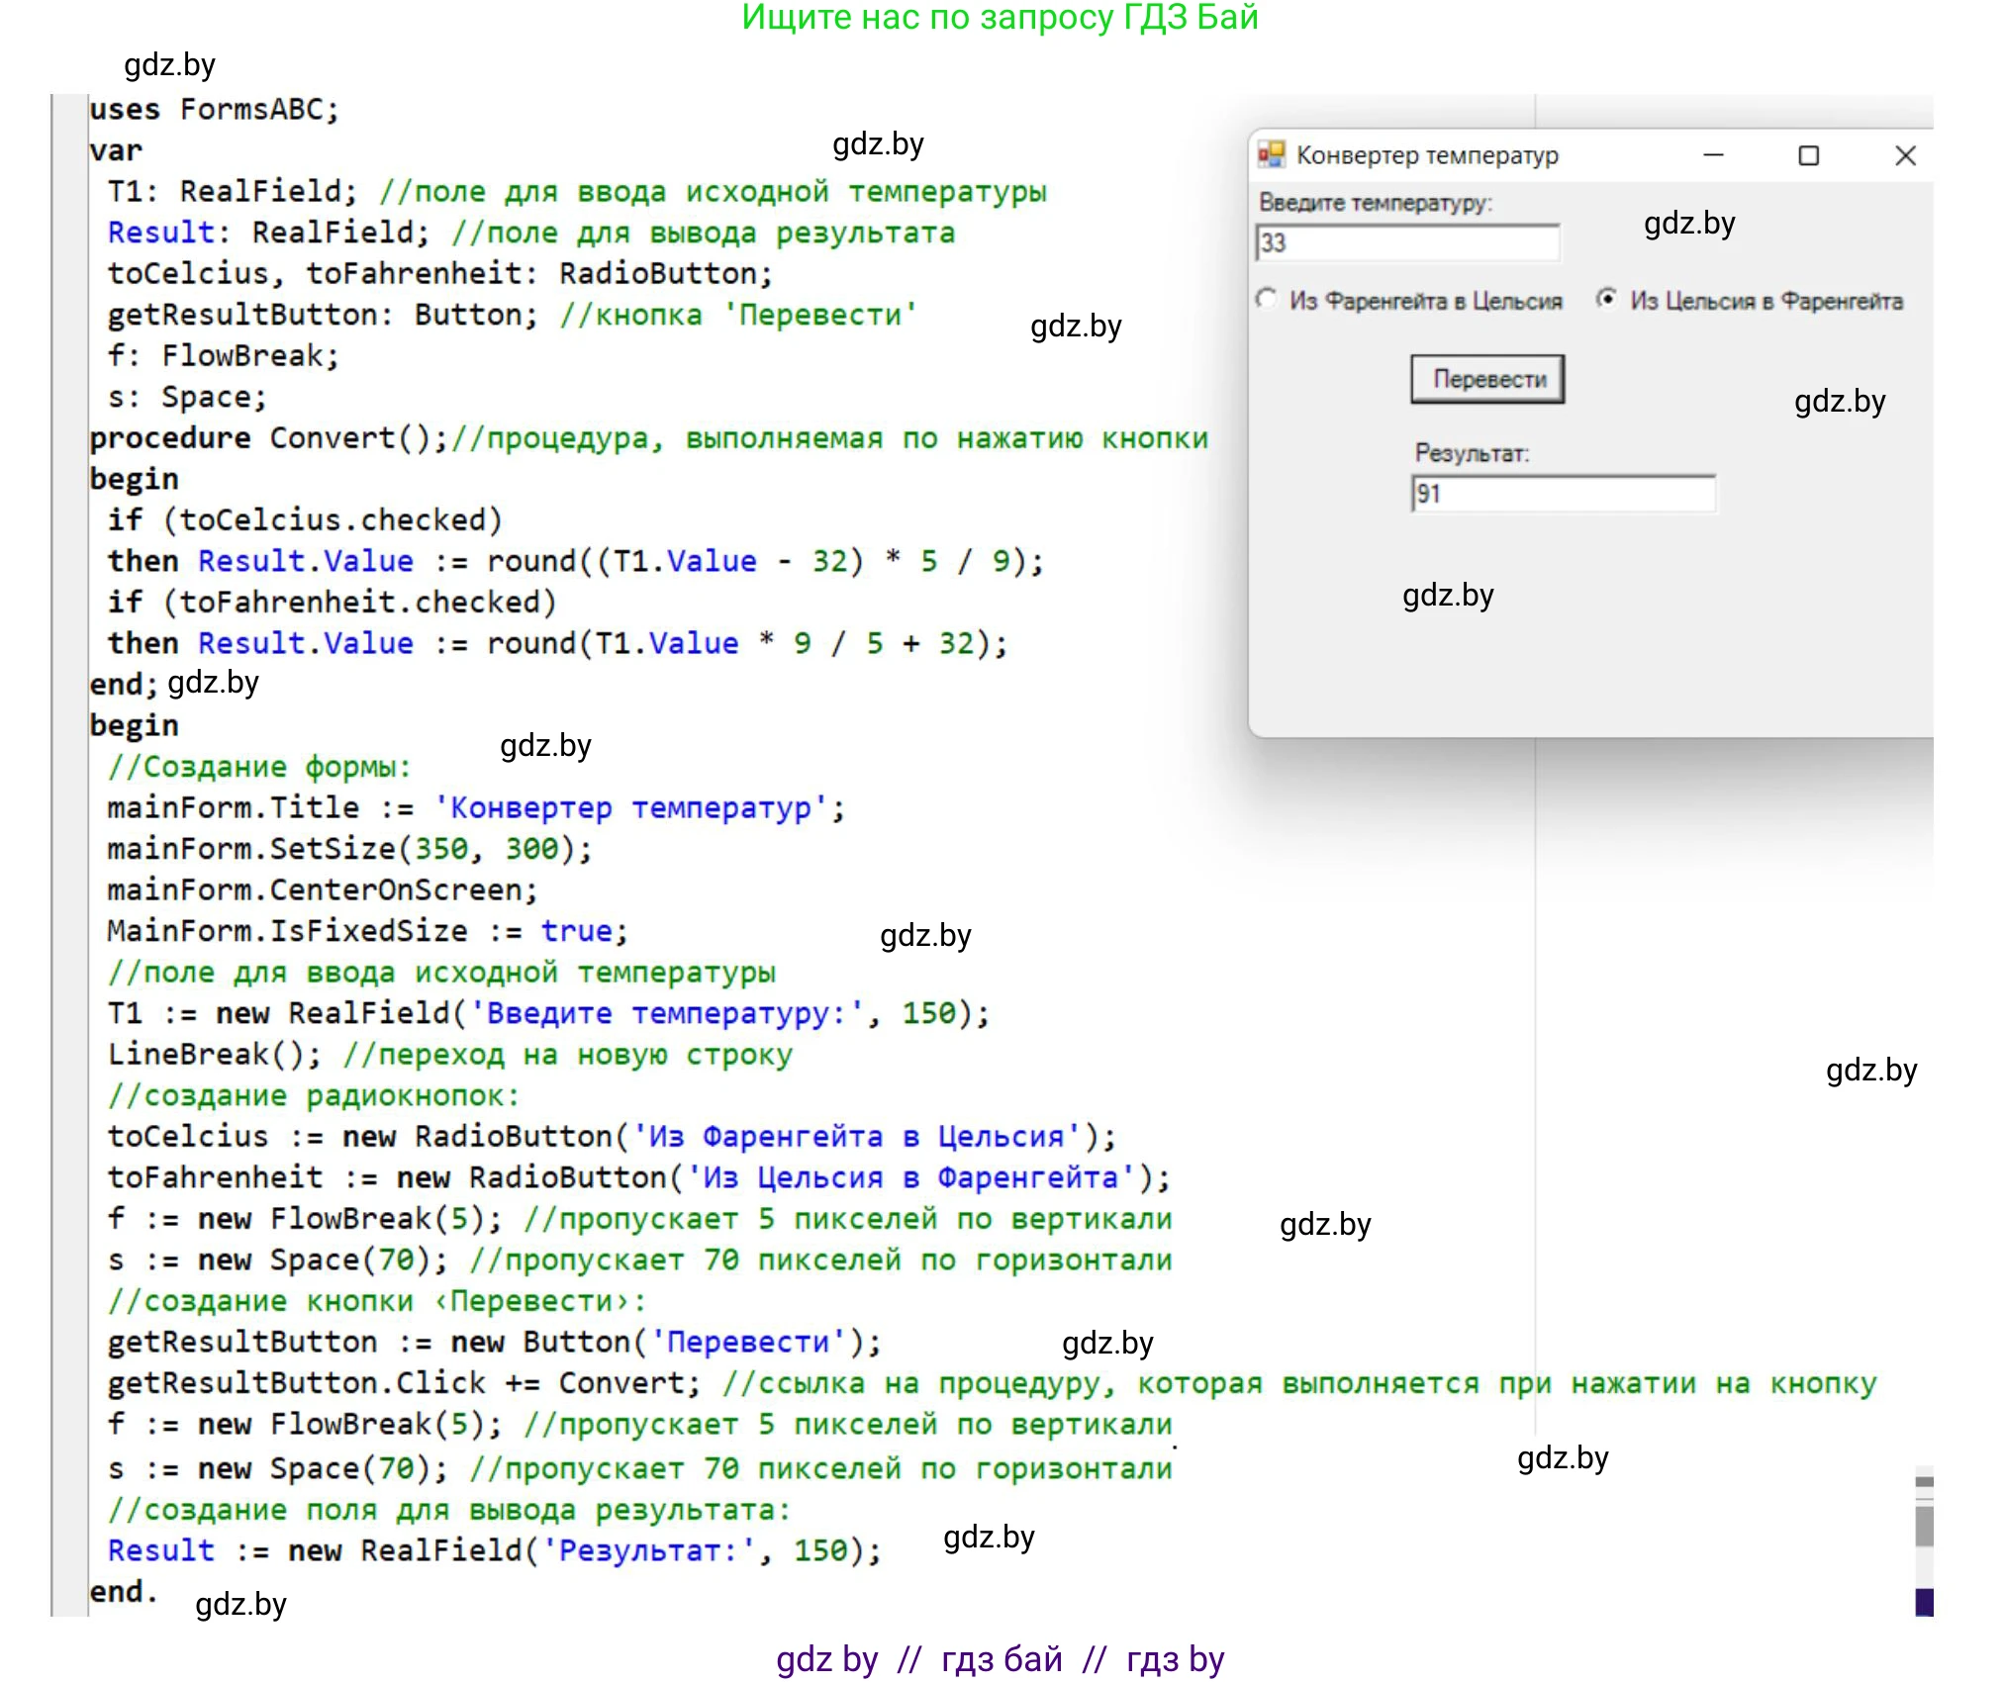Click the green 'Ищите нас по запросу ГДЗ Бай' header

(x=1000, y=18)
